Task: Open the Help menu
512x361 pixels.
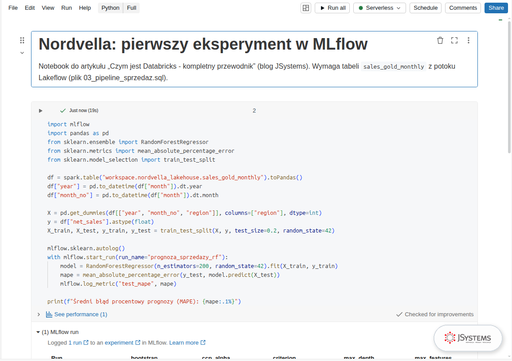Action: (x=85, y=8)
